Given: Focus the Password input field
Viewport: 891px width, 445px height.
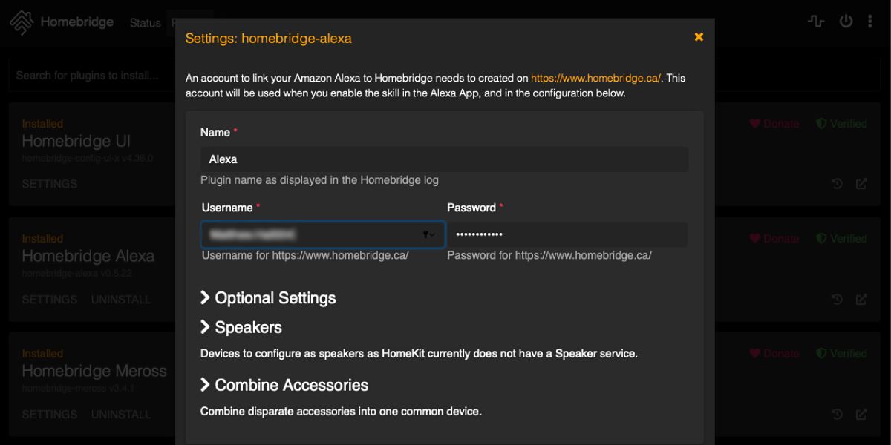Looking at the screenshot, I should click(567, 234).
